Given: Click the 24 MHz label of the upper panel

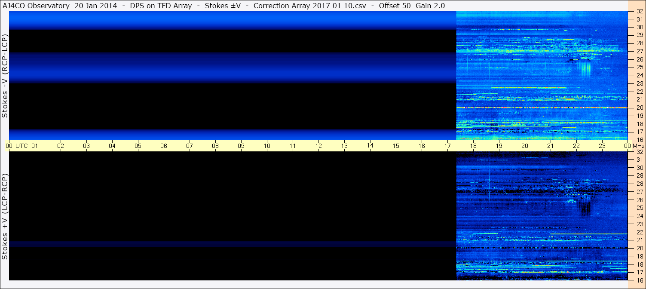Looking at the screenshot, I should coord(639,75).
